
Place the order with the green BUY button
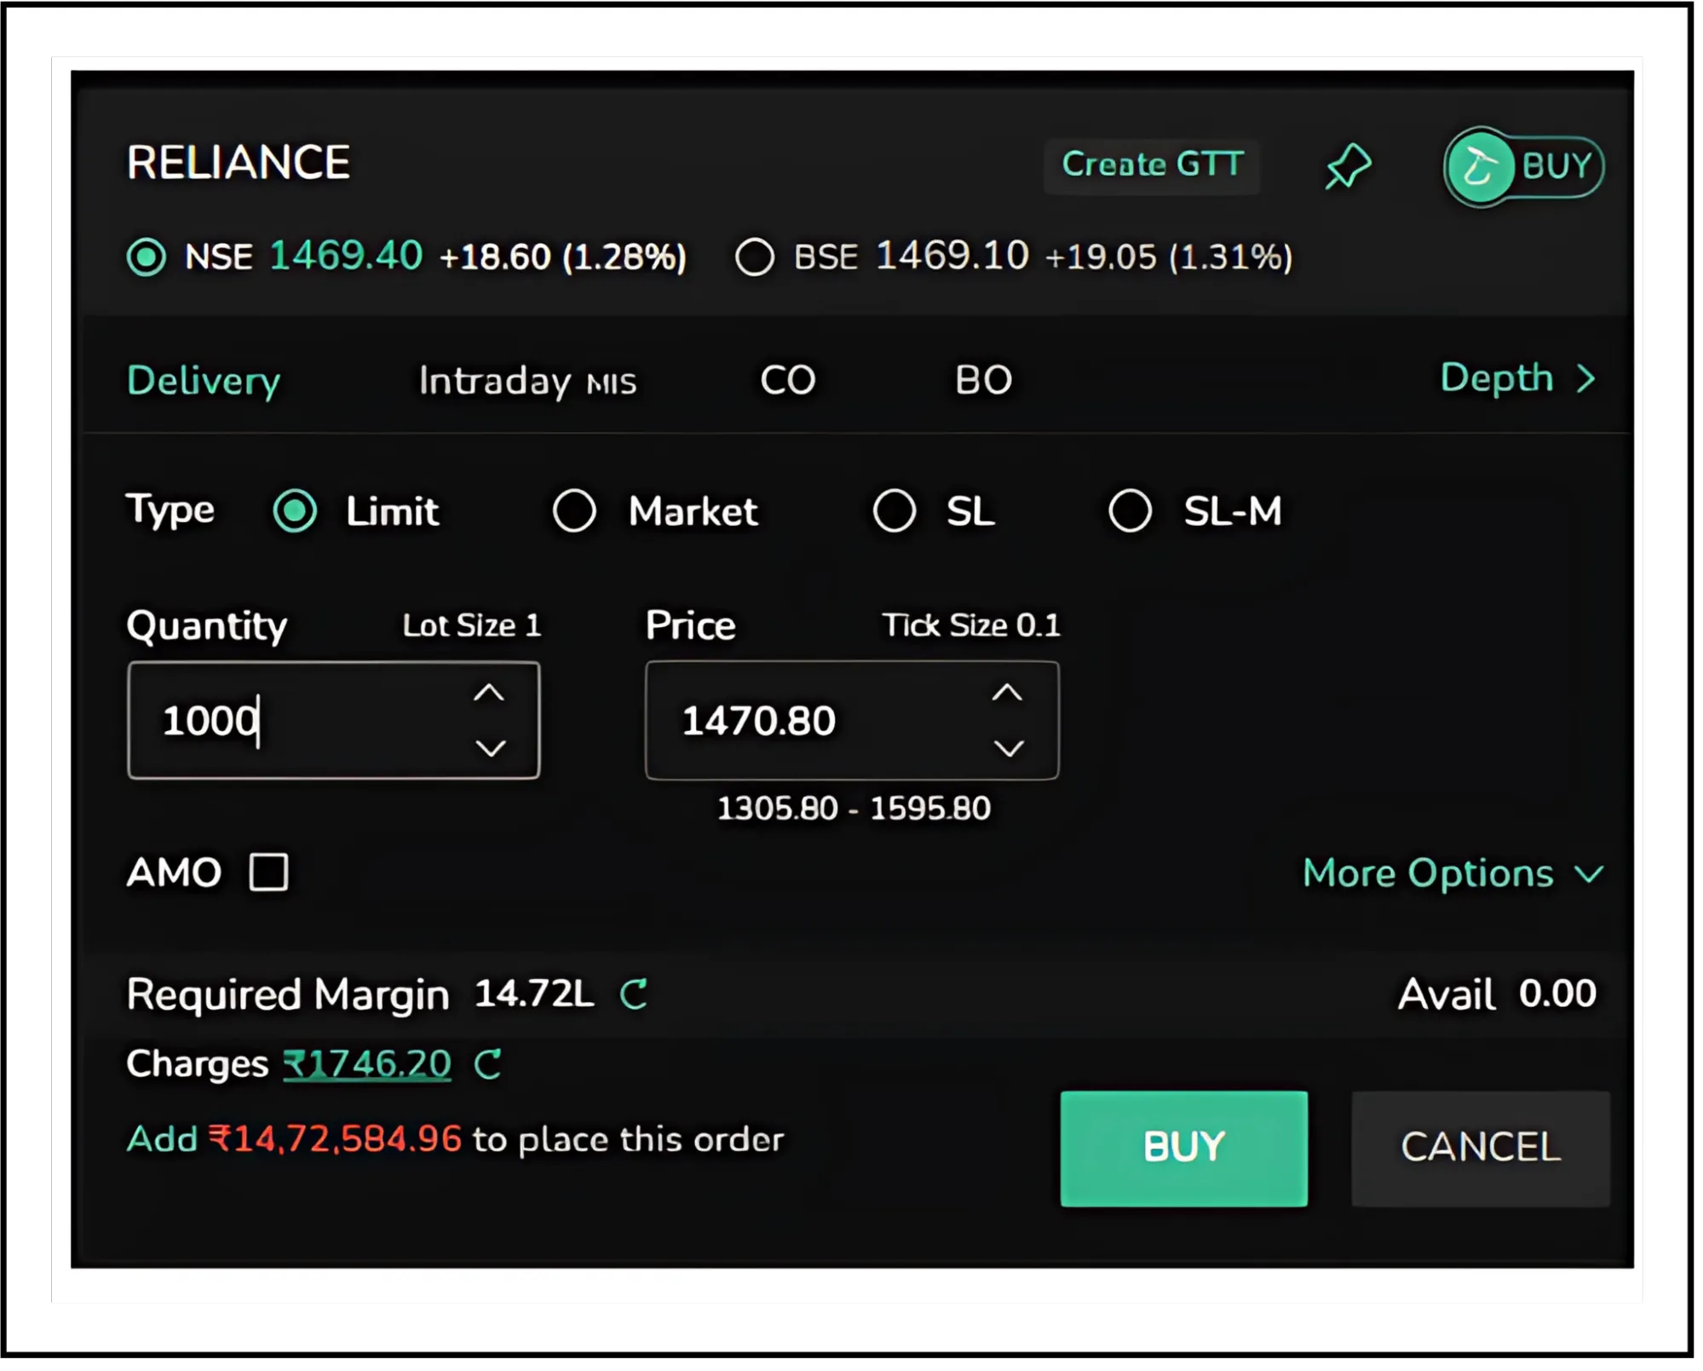tap(1184, 1149)
